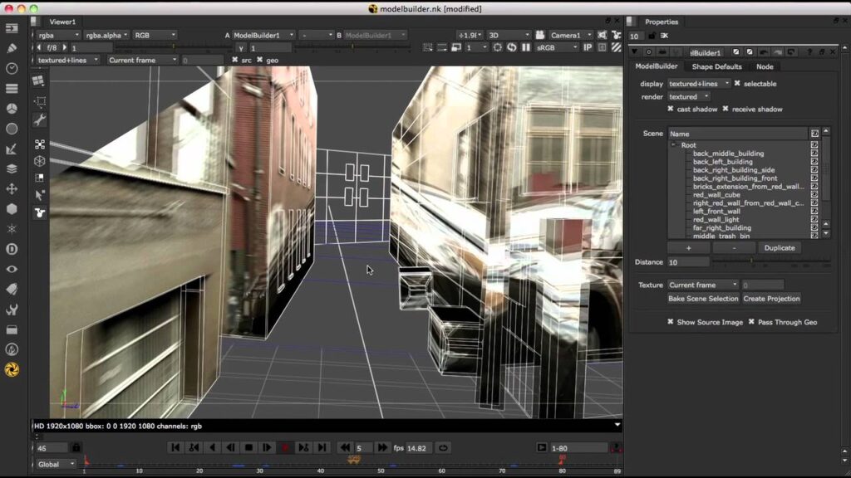Switch to the Node tab

[x=765, y=66]
